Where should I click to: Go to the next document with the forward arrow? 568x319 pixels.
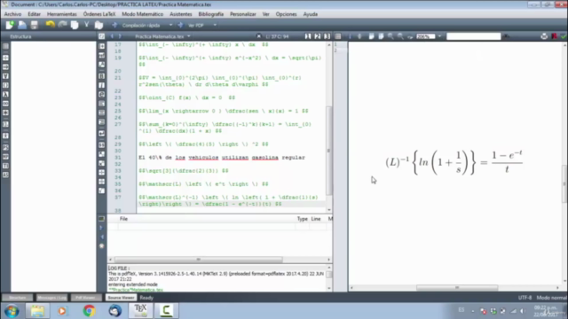(120, 36)
